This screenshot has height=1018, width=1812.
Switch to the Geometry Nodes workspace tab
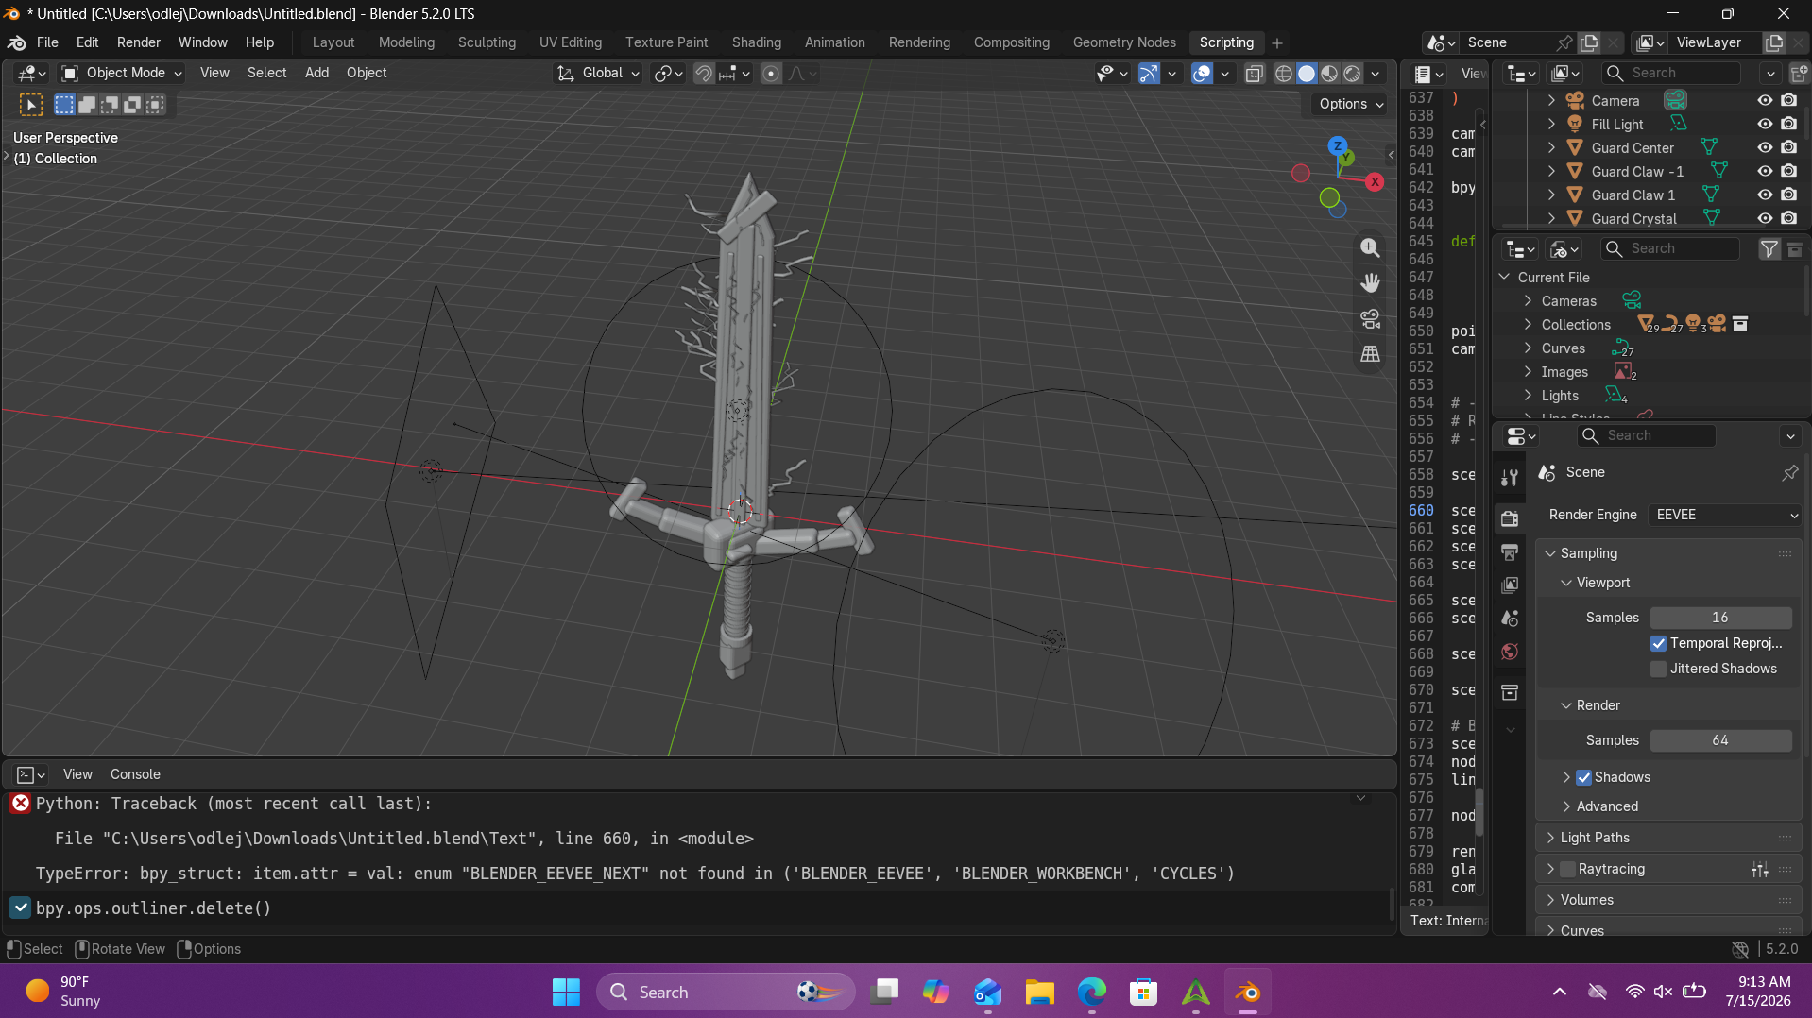[1123, 42]
